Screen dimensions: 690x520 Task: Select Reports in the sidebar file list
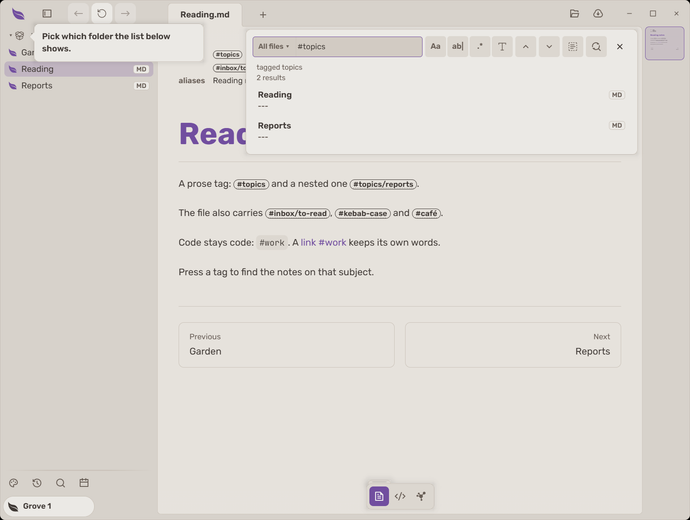pyautogui.click(x=79, y=86)
